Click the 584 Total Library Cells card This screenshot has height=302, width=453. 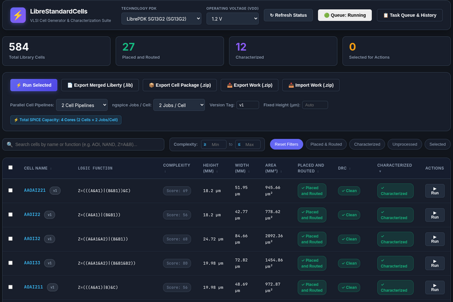point(56,51)
